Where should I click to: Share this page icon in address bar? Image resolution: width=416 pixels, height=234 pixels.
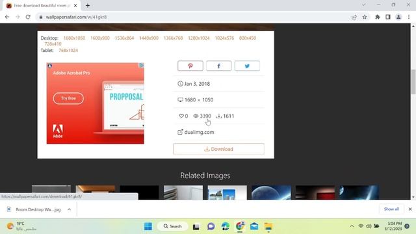pos(354,17)
